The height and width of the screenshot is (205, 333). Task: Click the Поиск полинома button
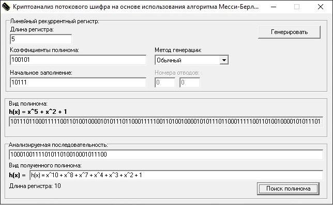[288, 189]
